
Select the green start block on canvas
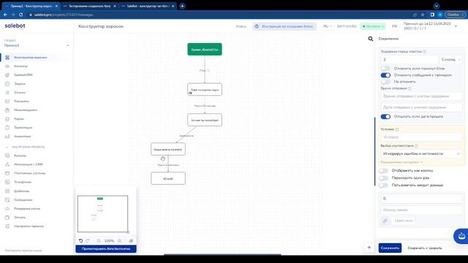tap(205, 49)
